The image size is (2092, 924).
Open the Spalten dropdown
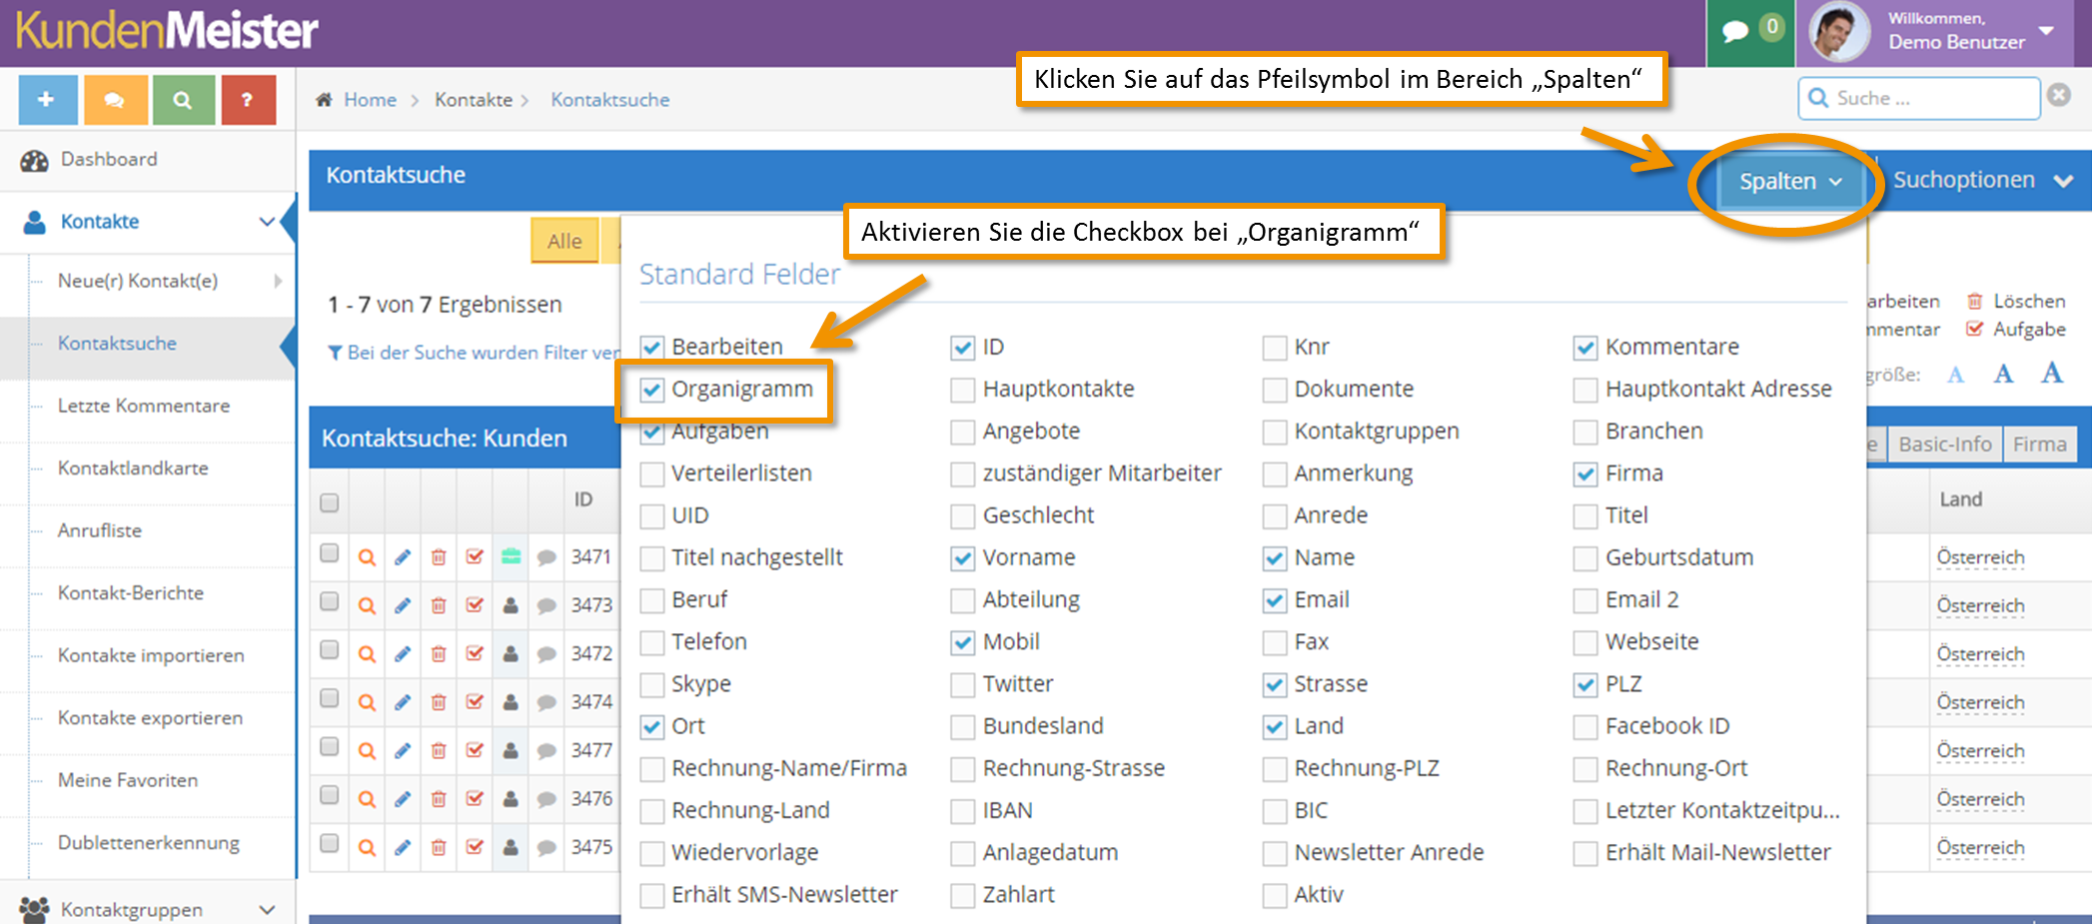tap(1788, 182)
